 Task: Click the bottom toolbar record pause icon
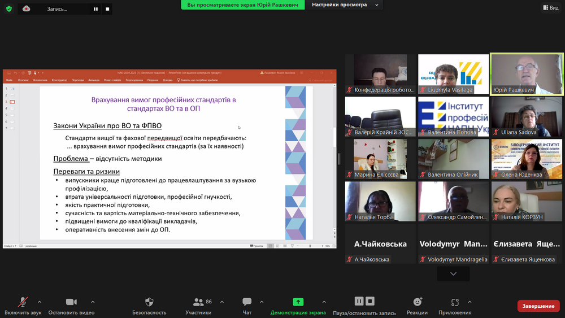359,301
